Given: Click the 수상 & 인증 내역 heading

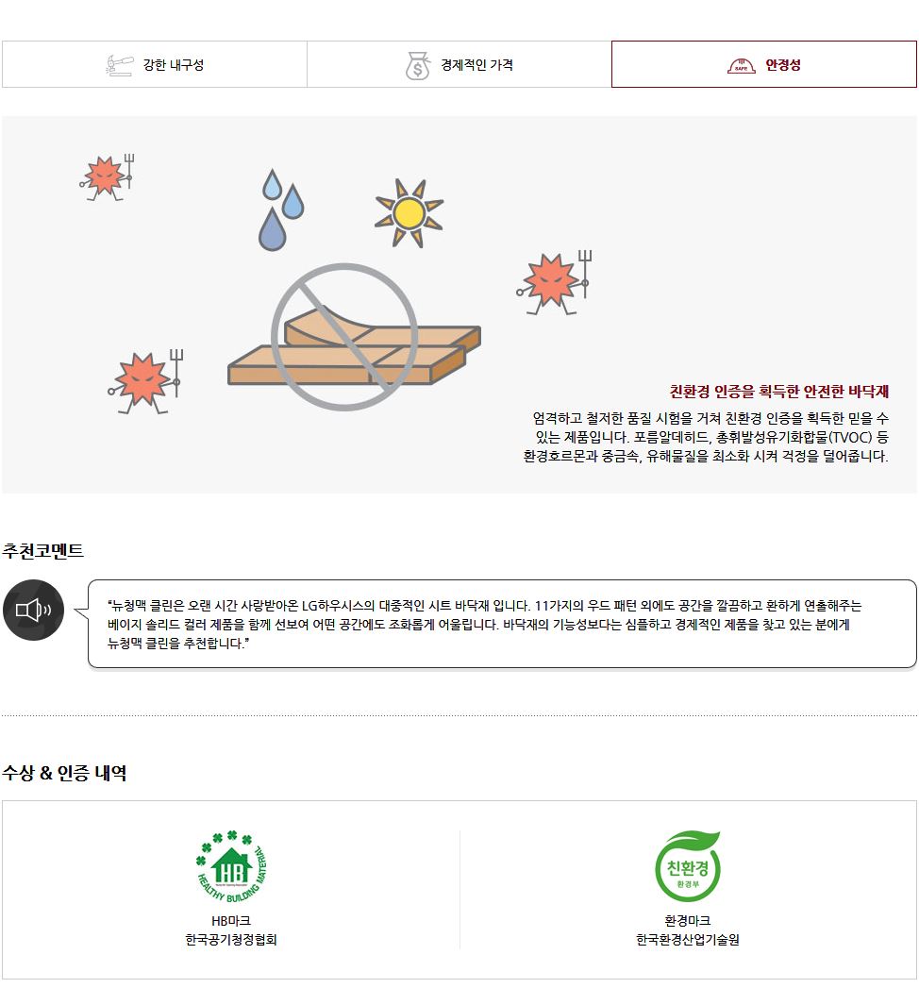Looking at the screenshot, I should click(x=64, y=773).
